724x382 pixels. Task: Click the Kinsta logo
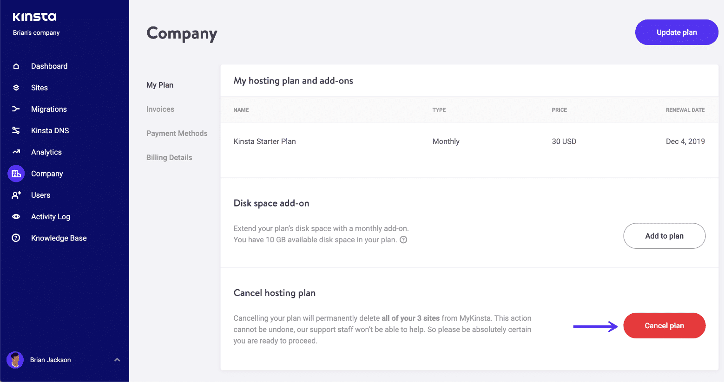[34, 17]
